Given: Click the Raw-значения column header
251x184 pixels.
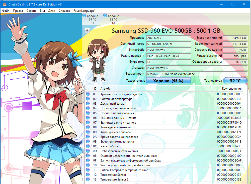Looking at the screenshot, I should [x=232, y=89].
